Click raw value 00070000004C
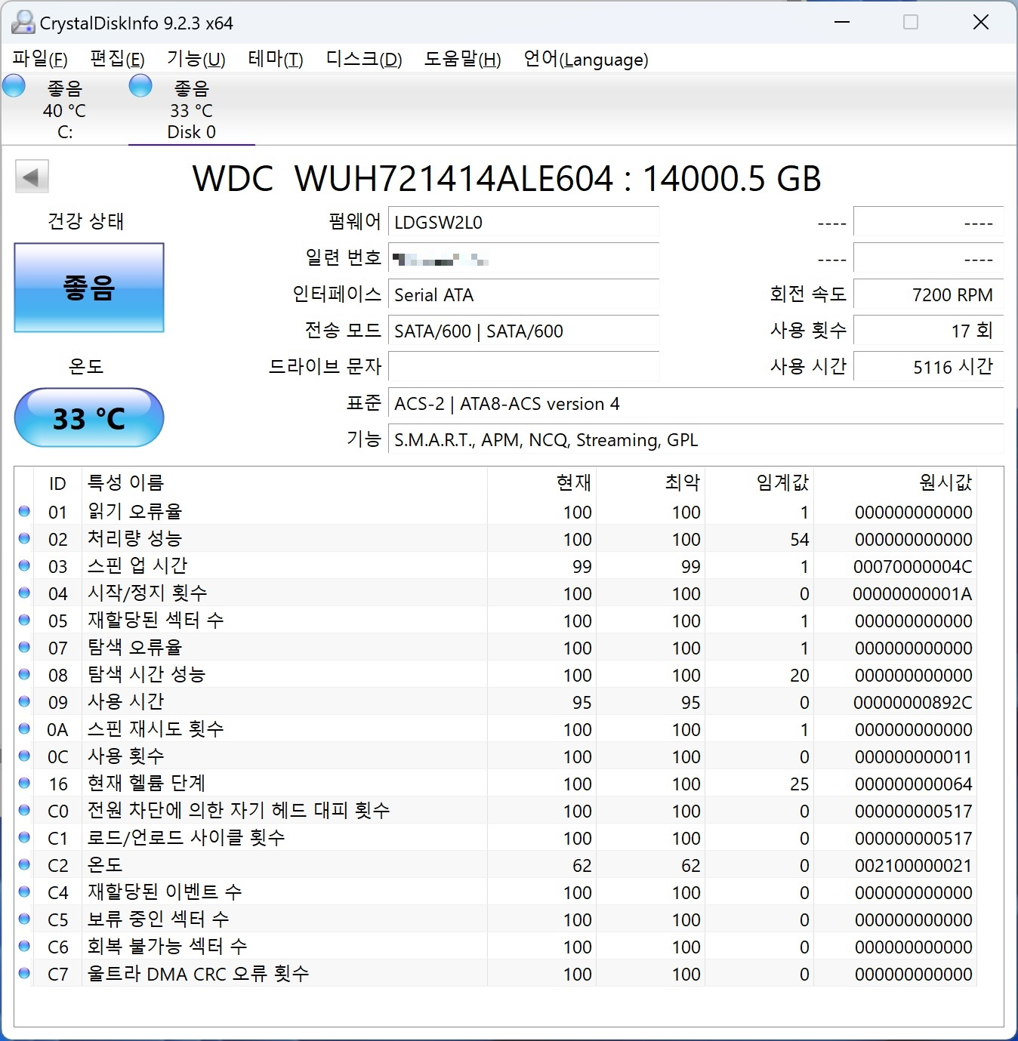The image size is (1018, 1041). tap(912, 567)
